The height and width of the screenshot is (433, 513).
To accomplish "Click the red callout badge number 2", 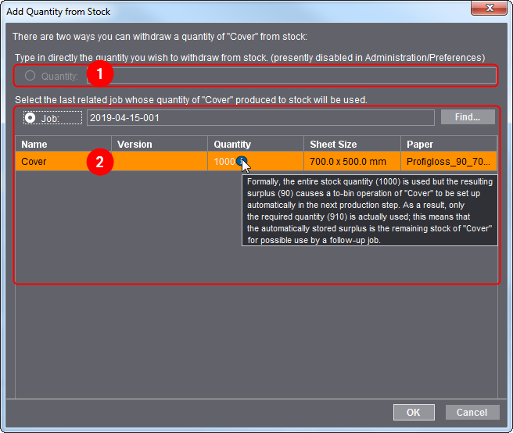I will (100, 162).
